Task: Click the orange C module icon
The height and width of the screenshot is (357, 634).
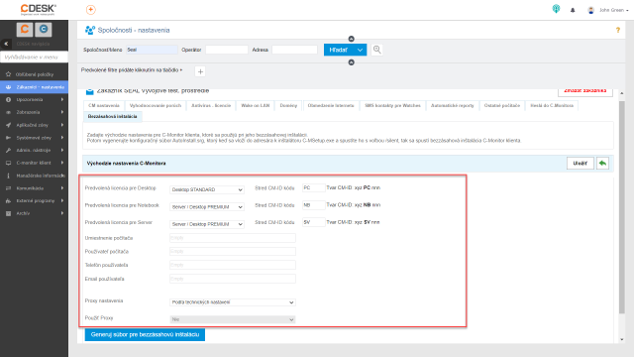Action: click(x=25, y=29)
